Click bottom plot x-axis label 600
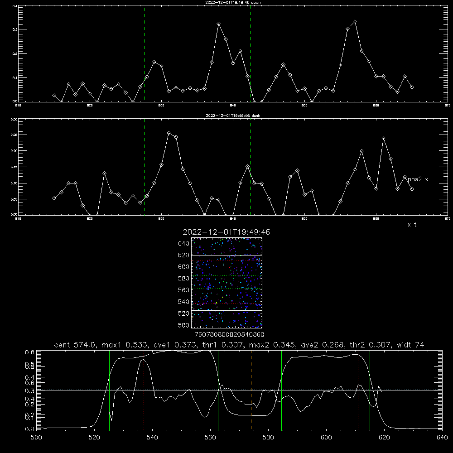This screenshot has width=453, height=453. click(x=327, y=438)
